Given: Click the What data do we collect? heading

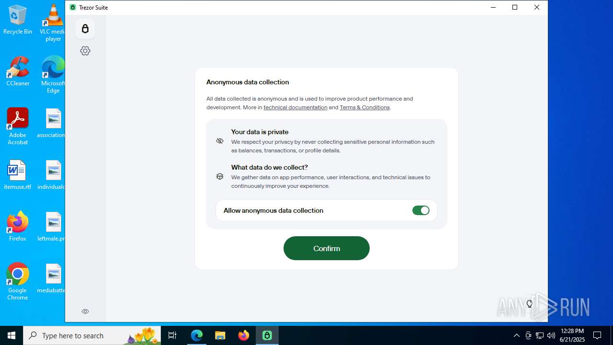Looking at the screenshot, I should tap(270, 167).
